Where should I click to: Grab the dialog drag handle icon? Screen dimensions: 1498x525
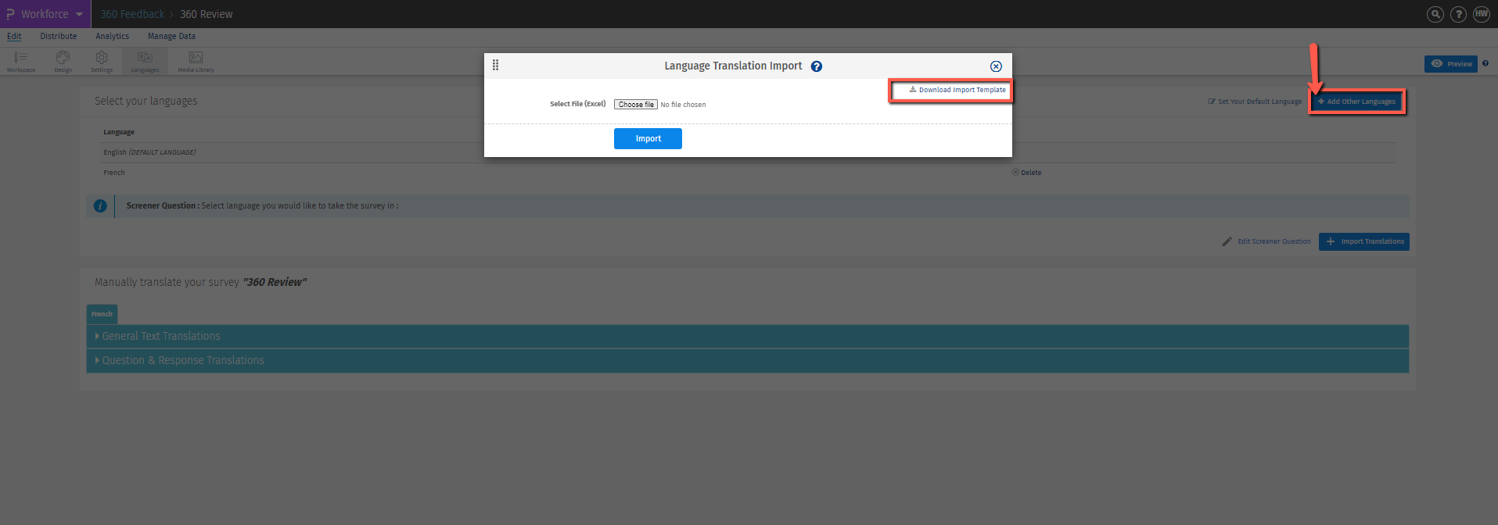pyautogui.click(x=495, y=66)
